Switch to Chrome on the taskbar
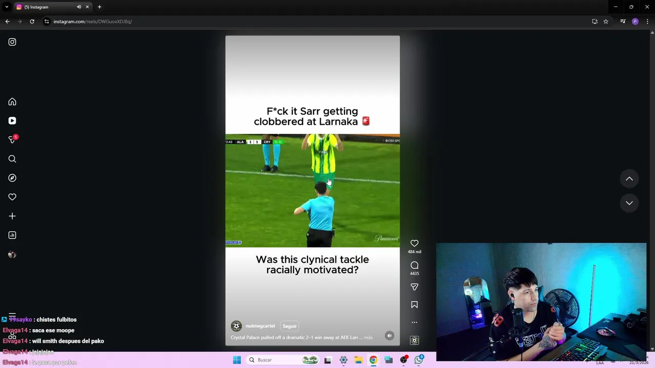The width and height of the screenshot is (655, 368). (374, 360)
